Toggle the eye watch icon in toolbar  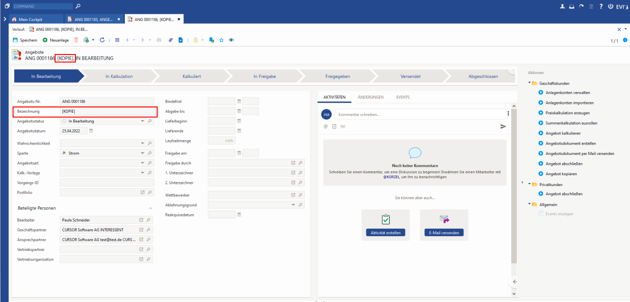[231, 40]
